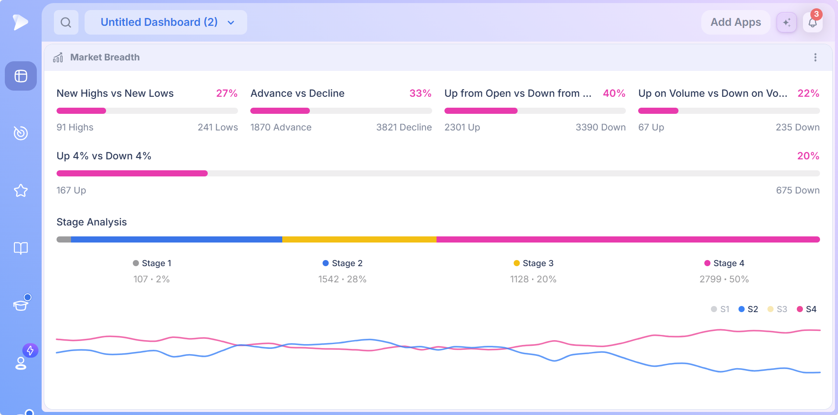The height and width of the screenshot is (415, 838).
Task: Click the 20% up 4% value
Action: [808, 156]
